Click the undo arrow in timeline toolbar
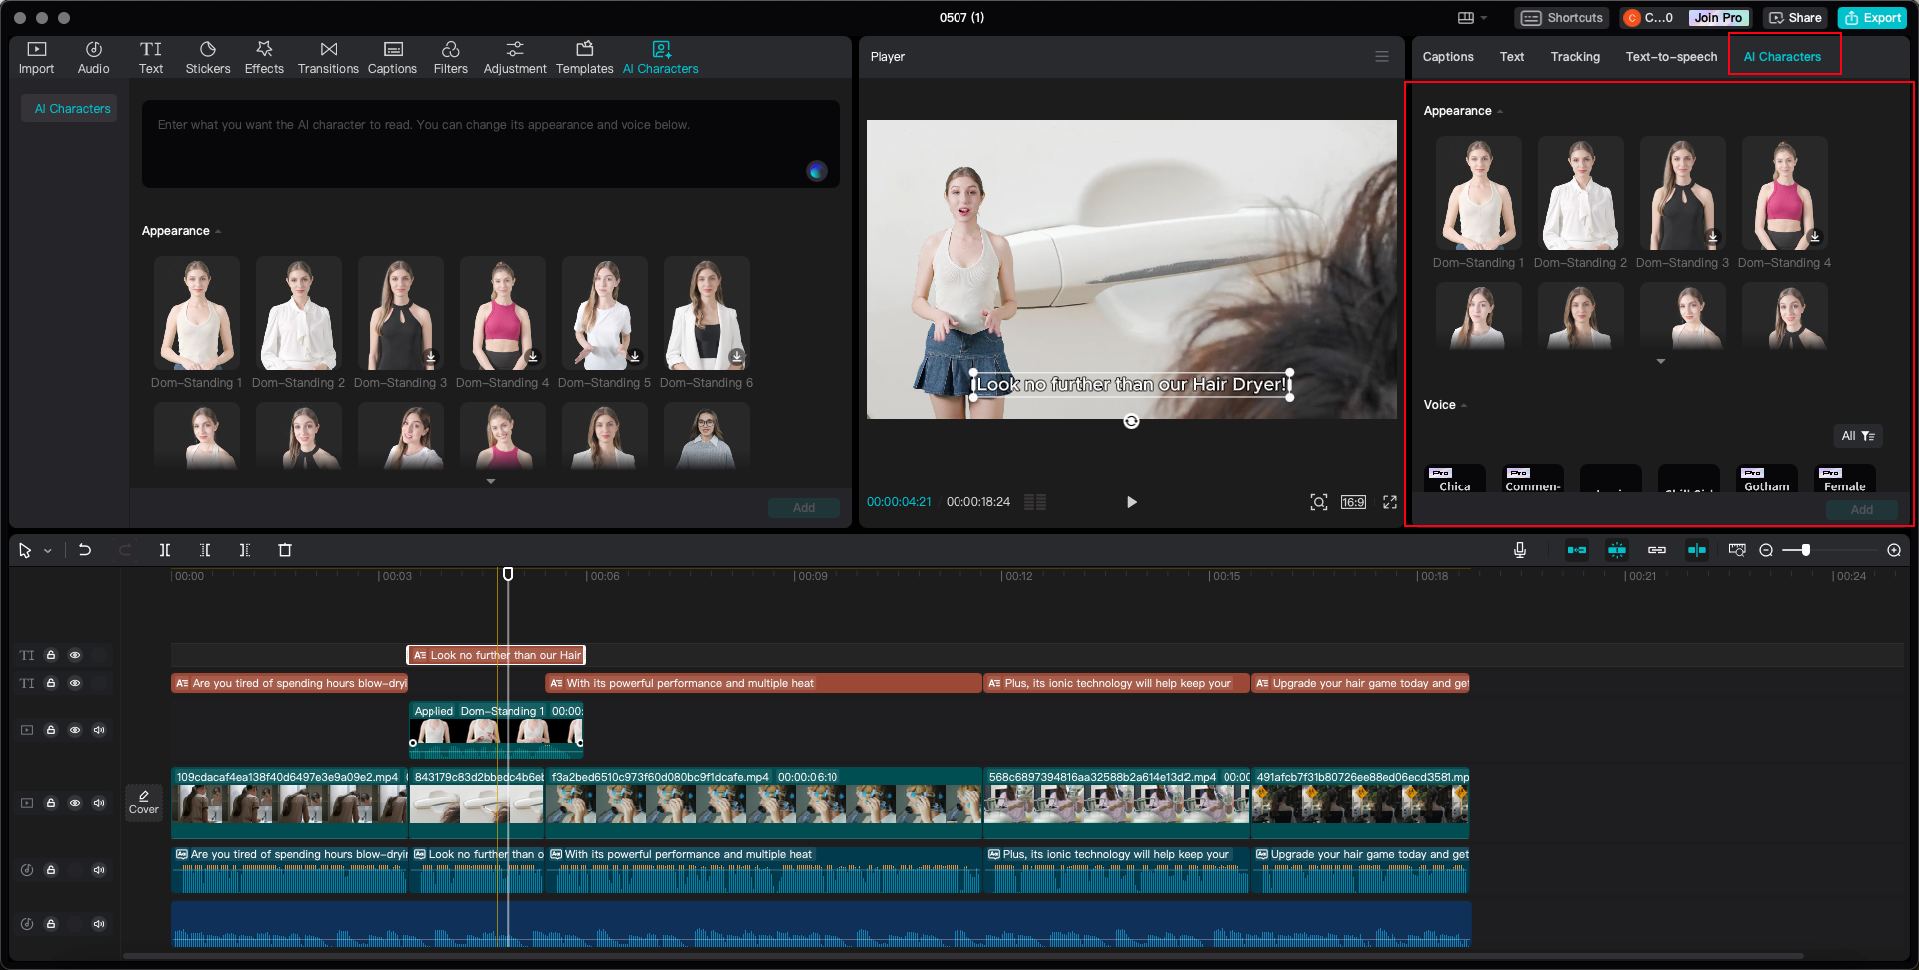Image resolution: width=1919 pixels, height=970 pixels. 85,550
